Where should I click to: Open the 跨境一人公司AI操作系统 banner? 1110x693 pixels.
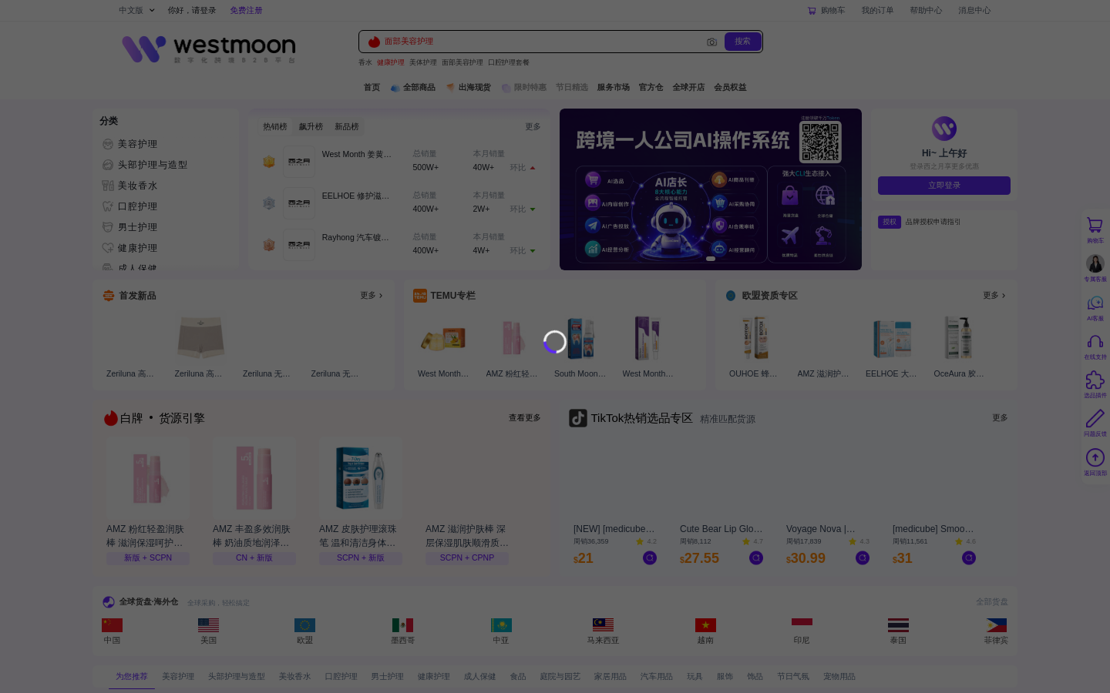[711, 189]
